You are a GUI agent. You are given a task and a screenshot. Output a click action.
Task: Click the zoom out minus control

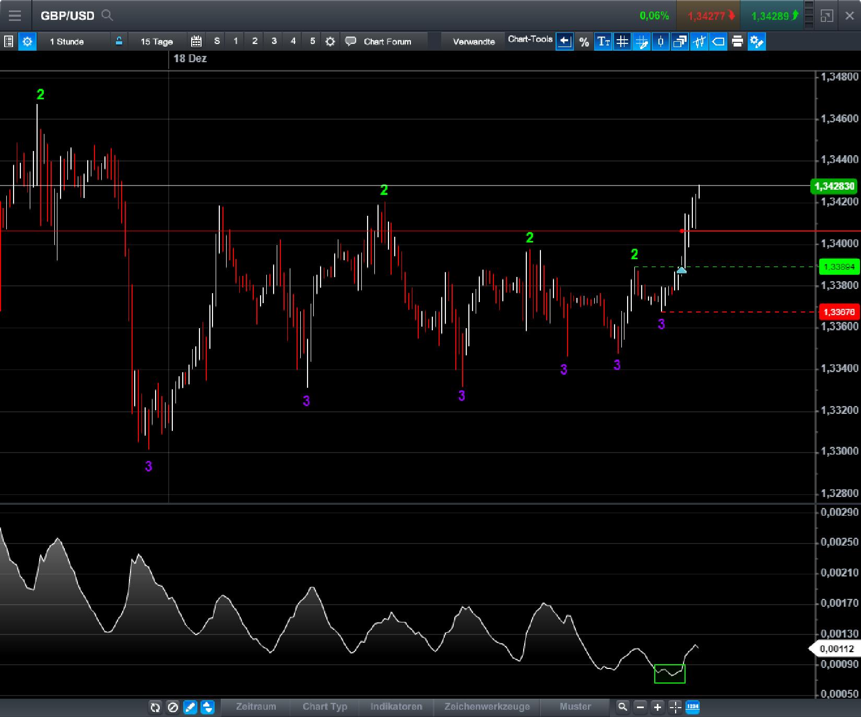(641, 707)
